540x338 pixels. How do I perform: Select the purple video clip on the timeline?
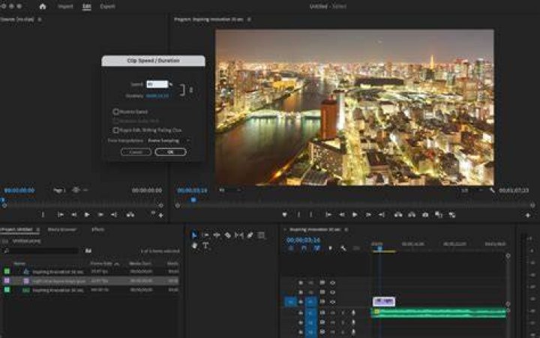tap(384, 301)
